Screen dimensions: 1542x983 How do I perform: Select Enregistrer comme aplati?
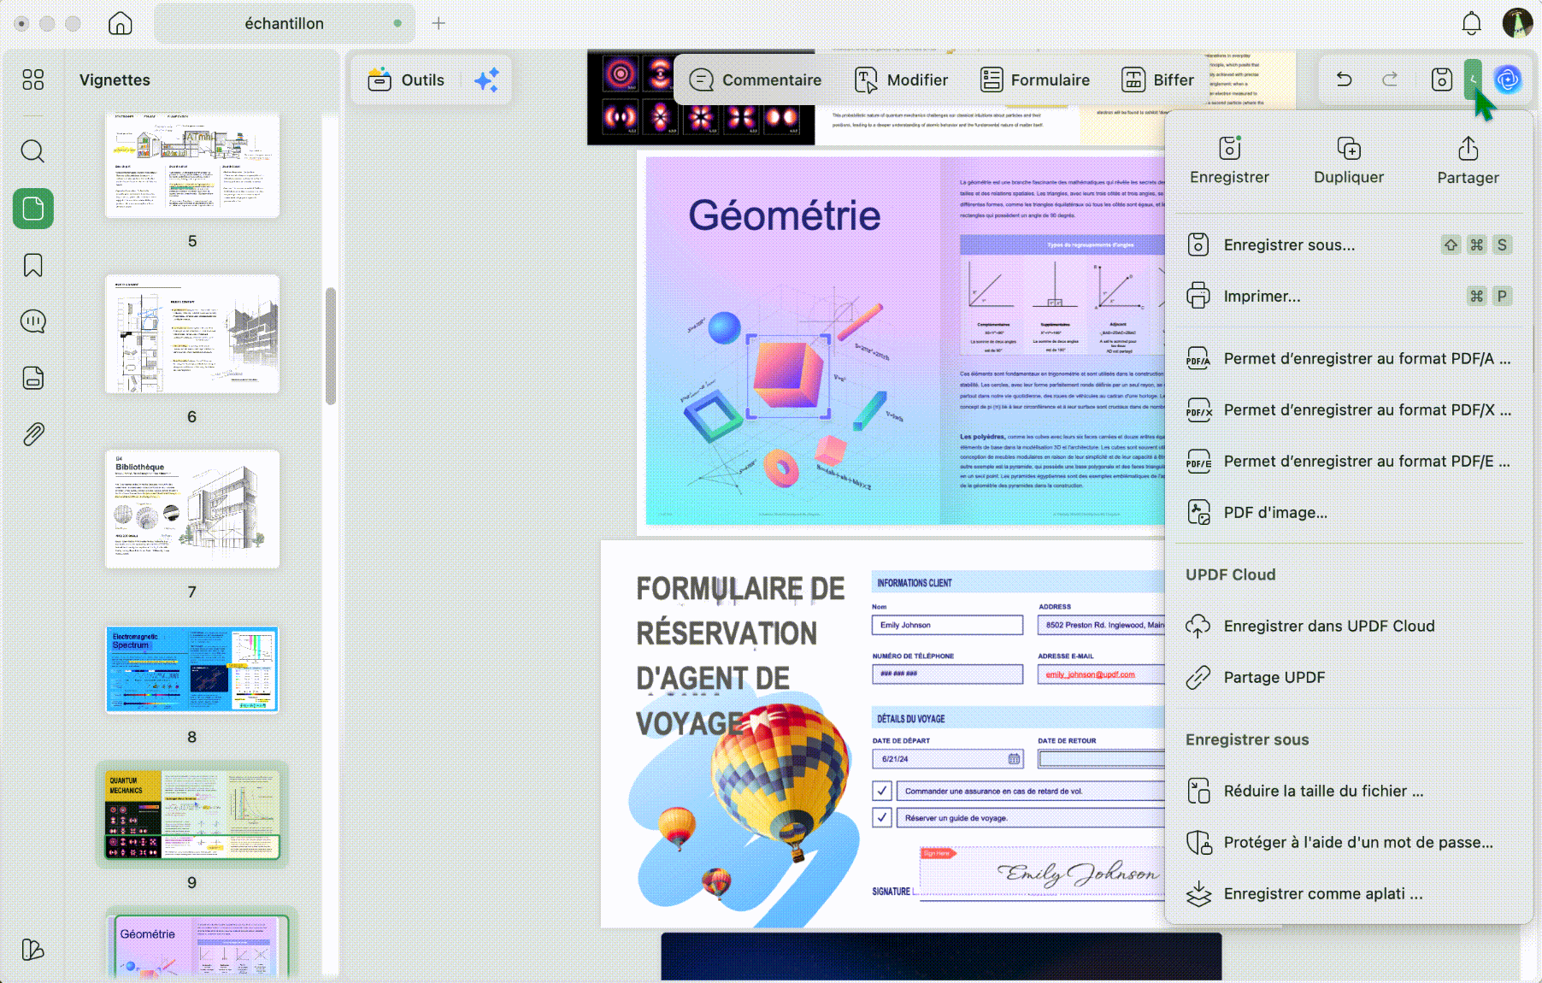tap(1349, 894)
